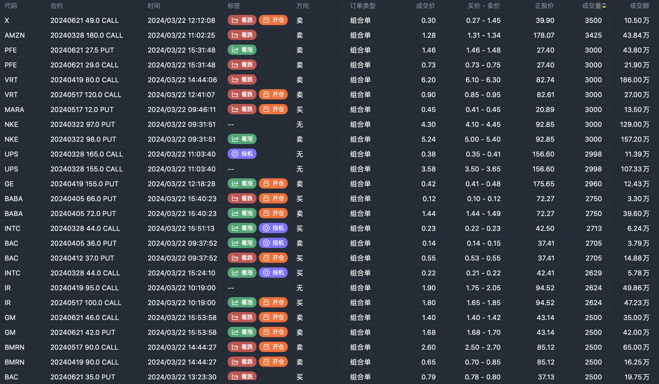The height and width of the screenshot is (384, 659).
Task: Sort by 时间 column header
Action: [x=154, y=6]
